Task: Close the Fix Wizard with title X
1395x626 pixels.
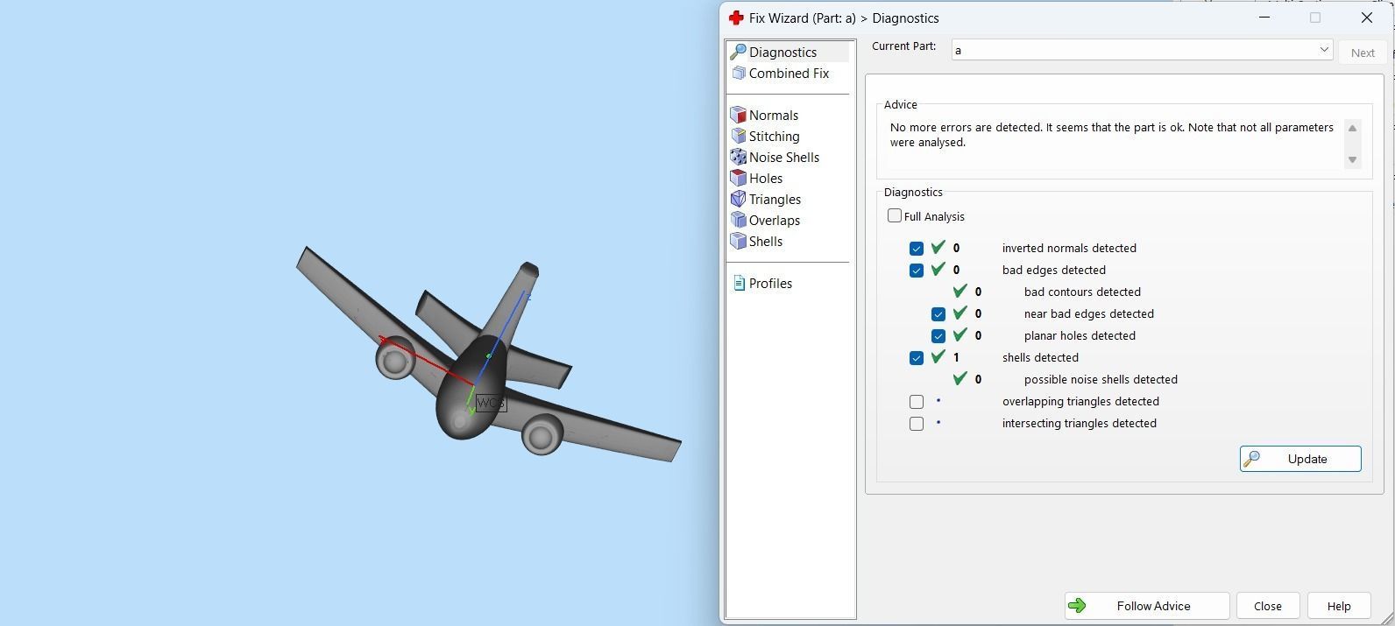Action: pos(1366,18)
